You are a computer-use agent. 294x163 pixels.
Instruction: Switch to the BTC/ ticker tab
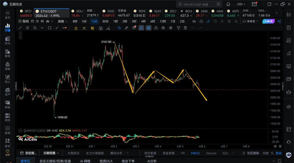(26, 13)
